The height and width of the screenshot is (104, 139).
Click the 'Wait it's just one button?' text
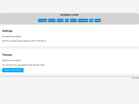12,60
